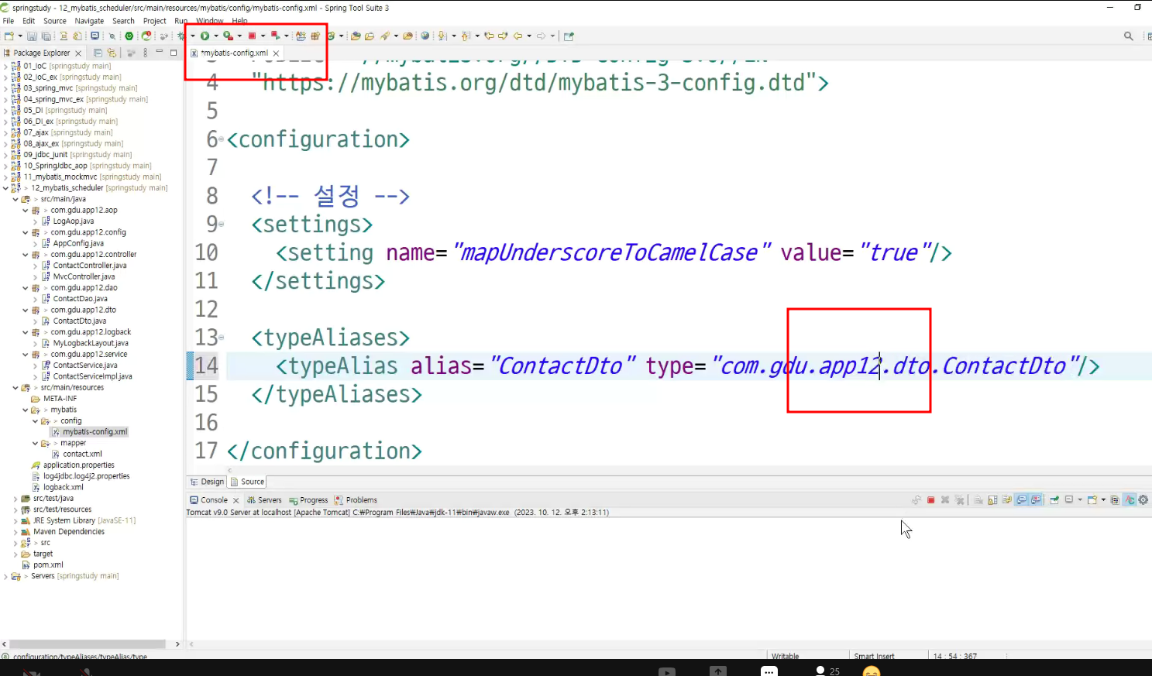Toggle Word Wrap in the Console toolbar
Image resolution: width=1152 pixels, height=676 pixels.
(1007, 500)
